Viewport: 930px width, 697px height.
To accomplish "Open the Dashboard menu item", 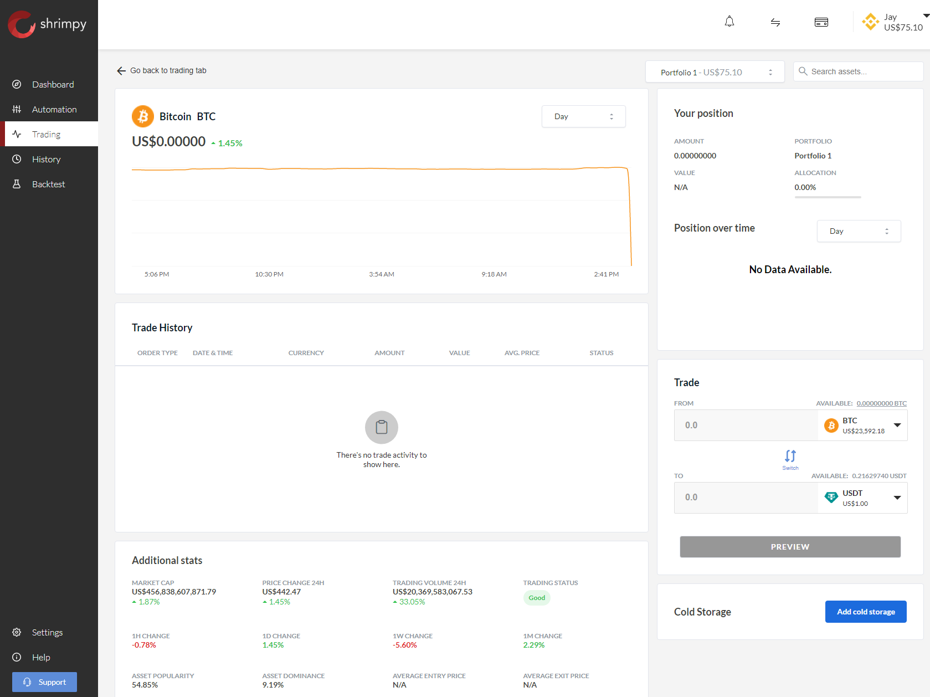I will [49, 84].
